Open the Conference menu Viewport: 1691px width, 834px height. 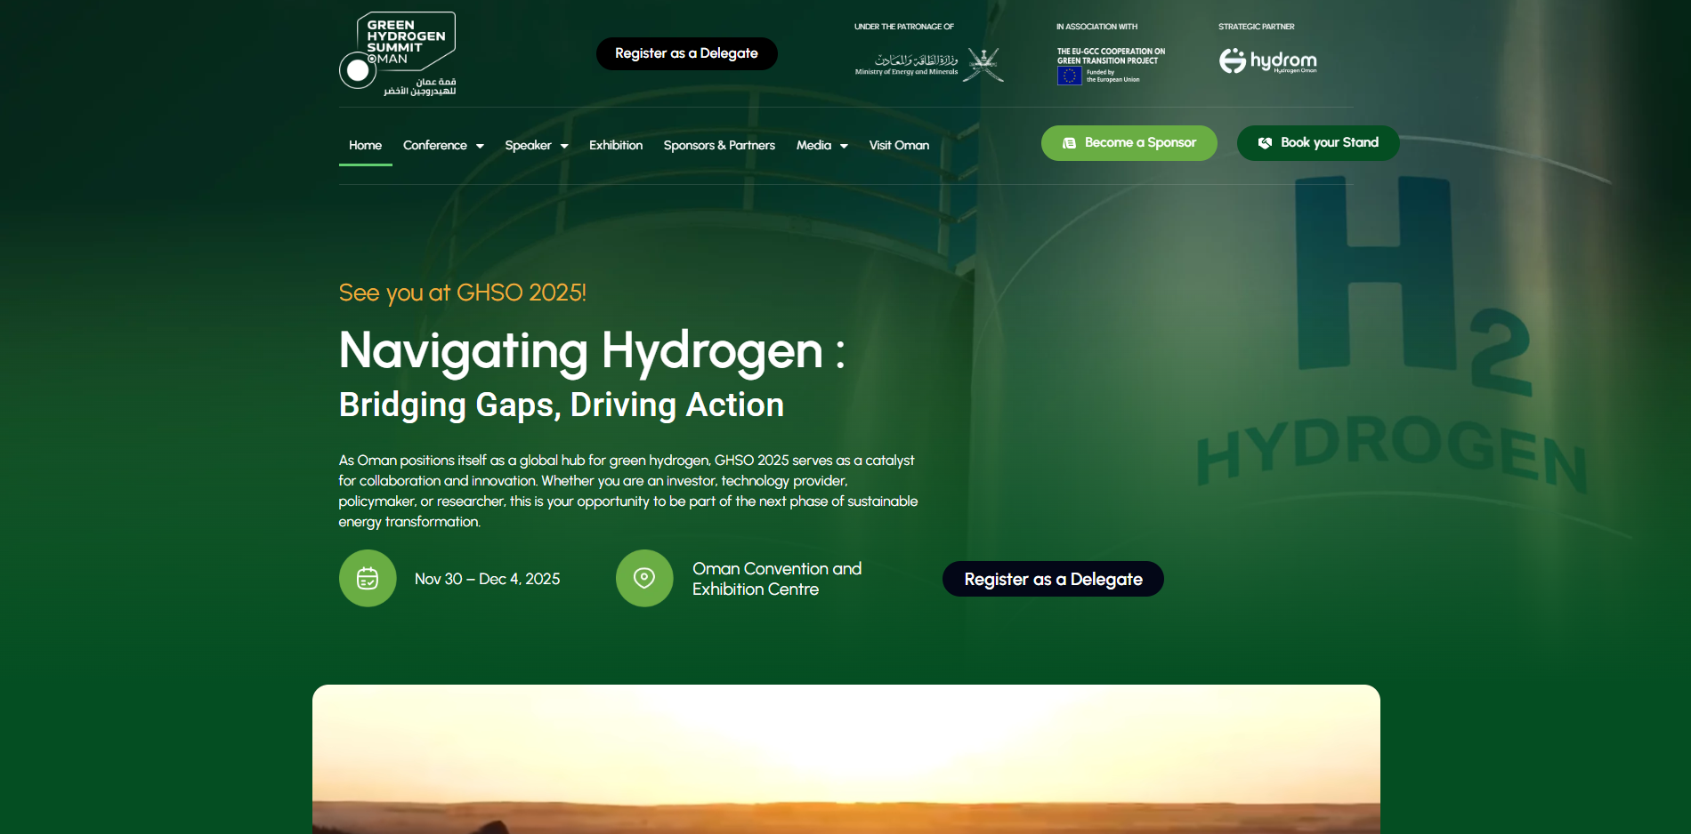(435, 145)
